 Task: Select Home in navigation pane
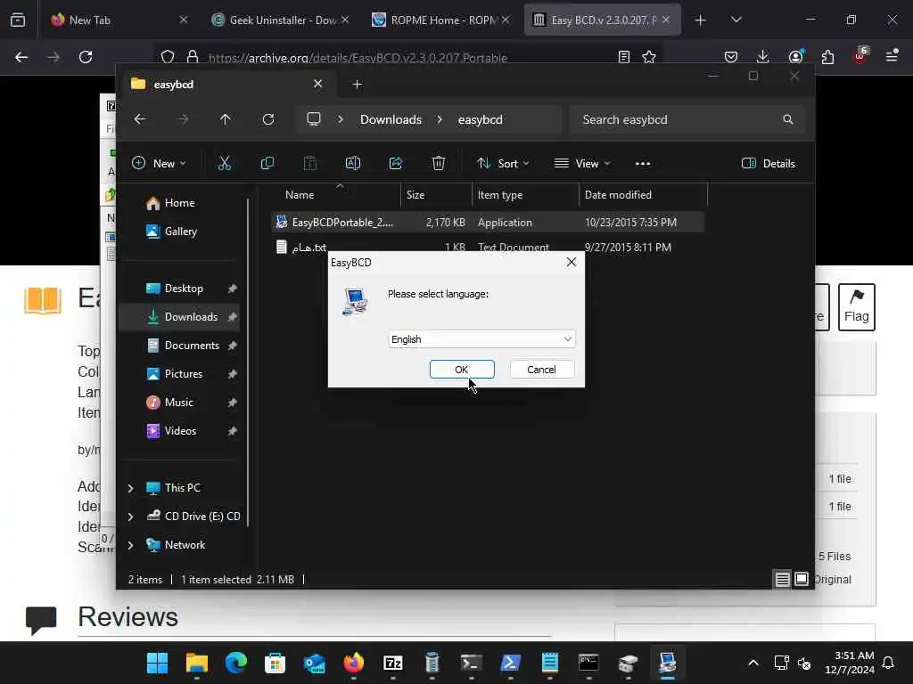pyautogui.click(x=179, y=203)
